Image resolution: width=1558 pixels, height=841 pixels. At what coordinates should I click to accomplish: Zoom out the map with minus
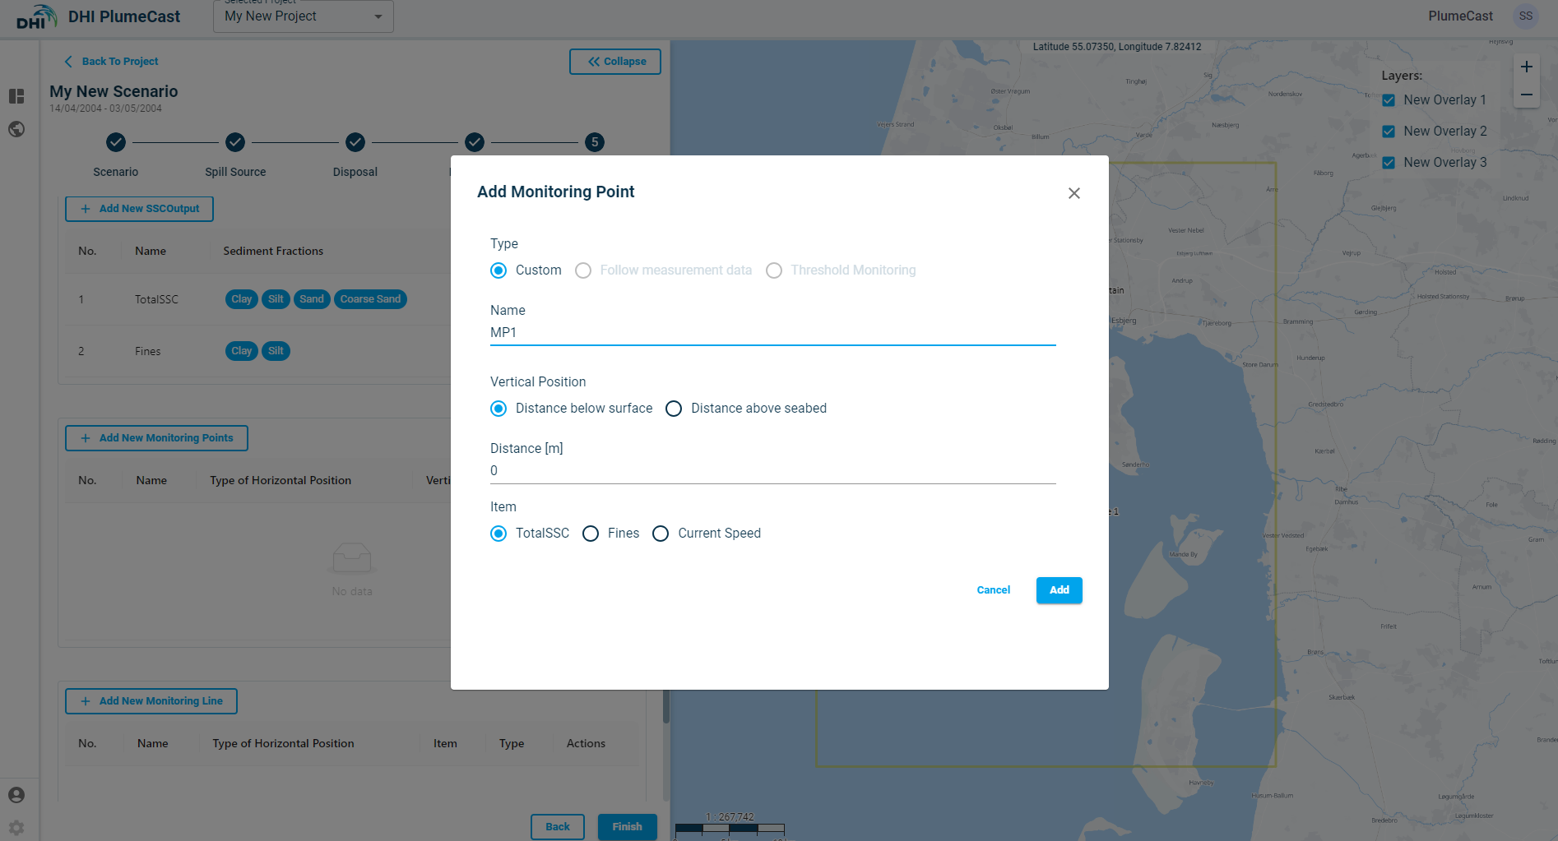(1526, 95)
